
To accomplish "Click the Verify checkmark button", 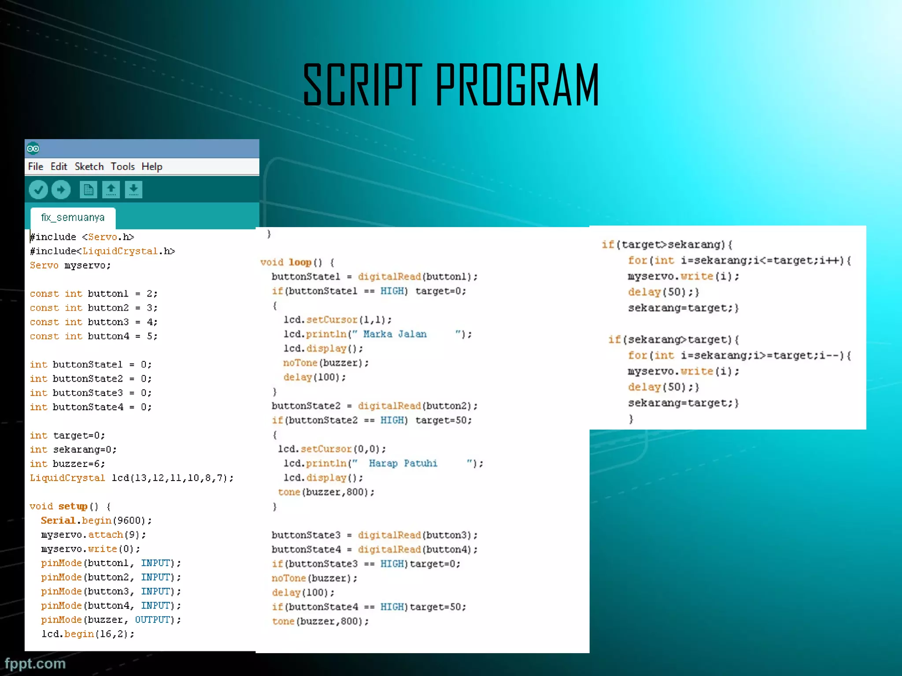I will 38,190.
